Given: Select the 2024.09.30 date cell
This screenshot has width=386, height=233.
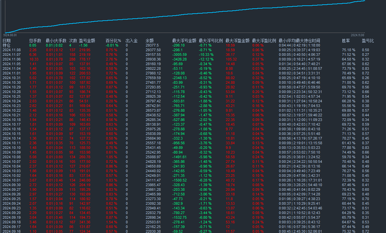Looking at the screenshot, I should [x=12, y=185].
